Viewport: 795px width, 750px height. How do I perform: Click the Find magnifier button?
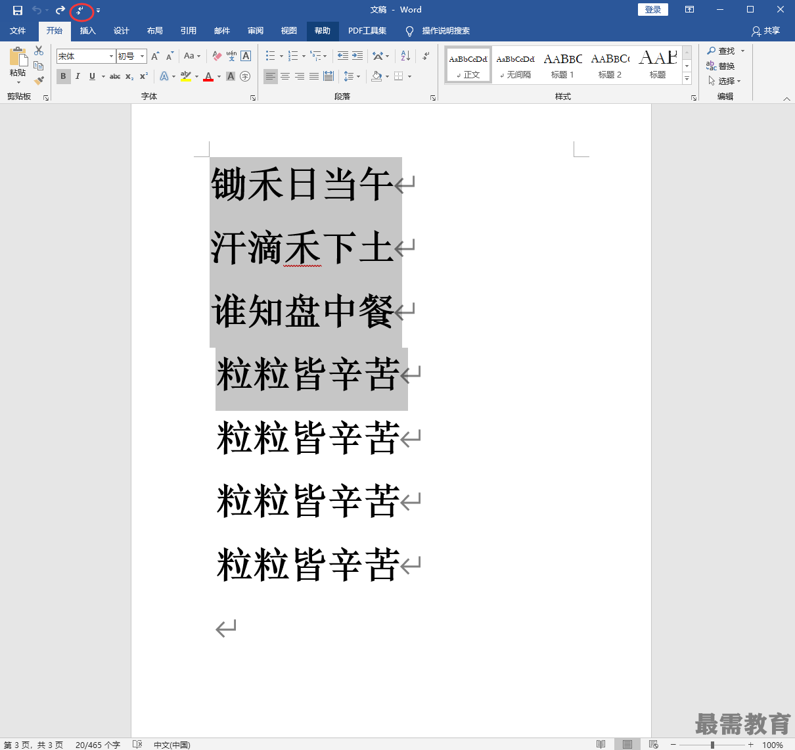point(721,51)
